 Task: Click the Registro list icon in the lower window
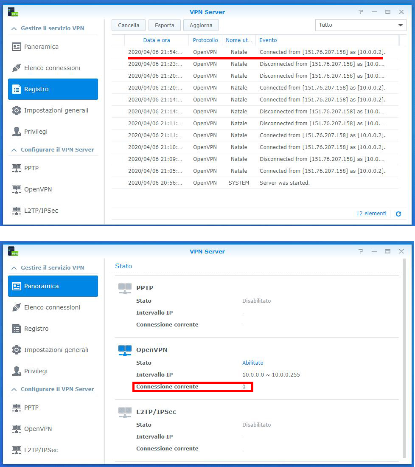[x=17, y=329]
